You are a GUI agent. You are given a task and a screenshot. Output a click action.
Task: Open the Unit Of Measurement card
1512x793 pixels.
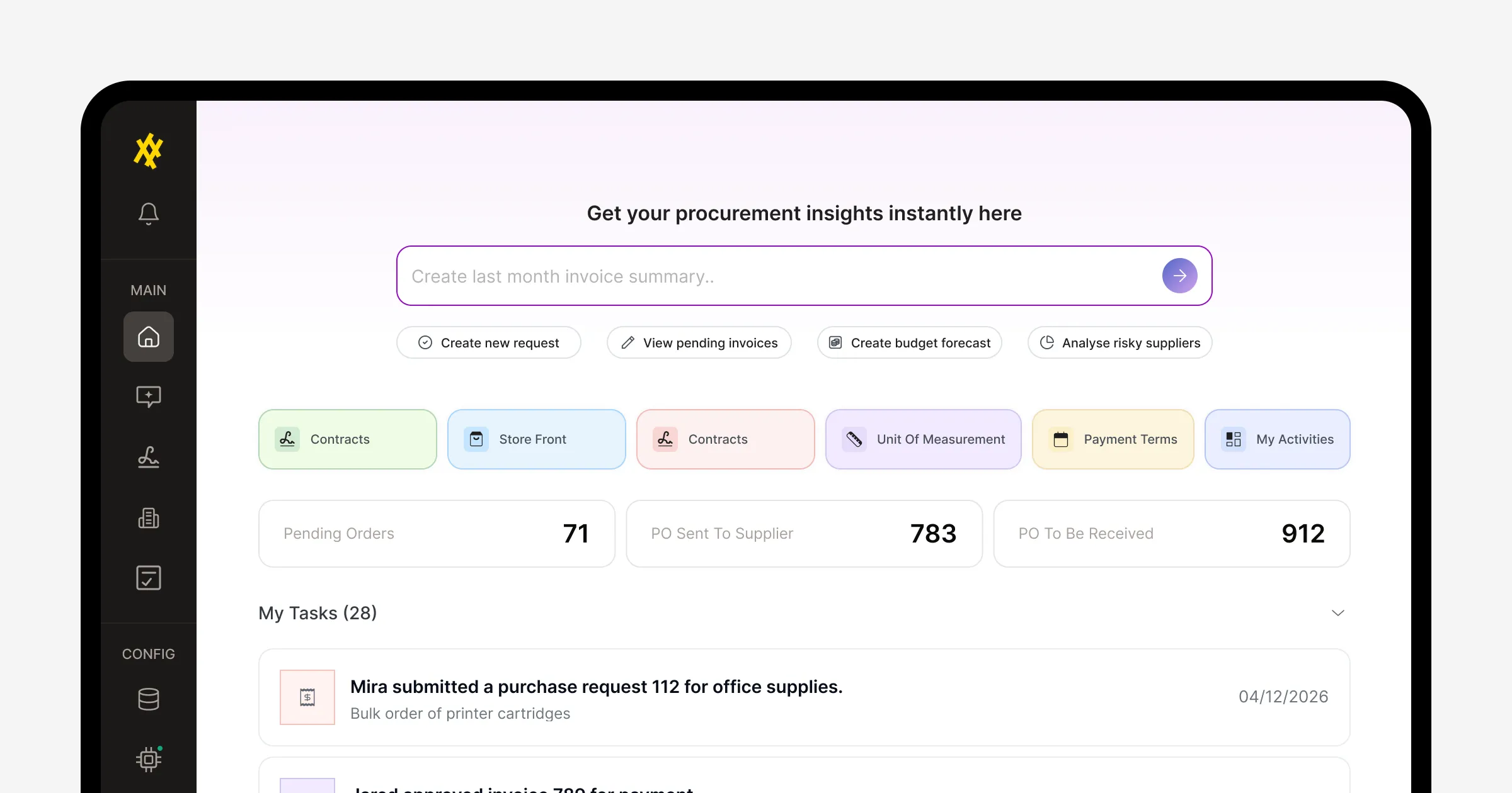923,439
